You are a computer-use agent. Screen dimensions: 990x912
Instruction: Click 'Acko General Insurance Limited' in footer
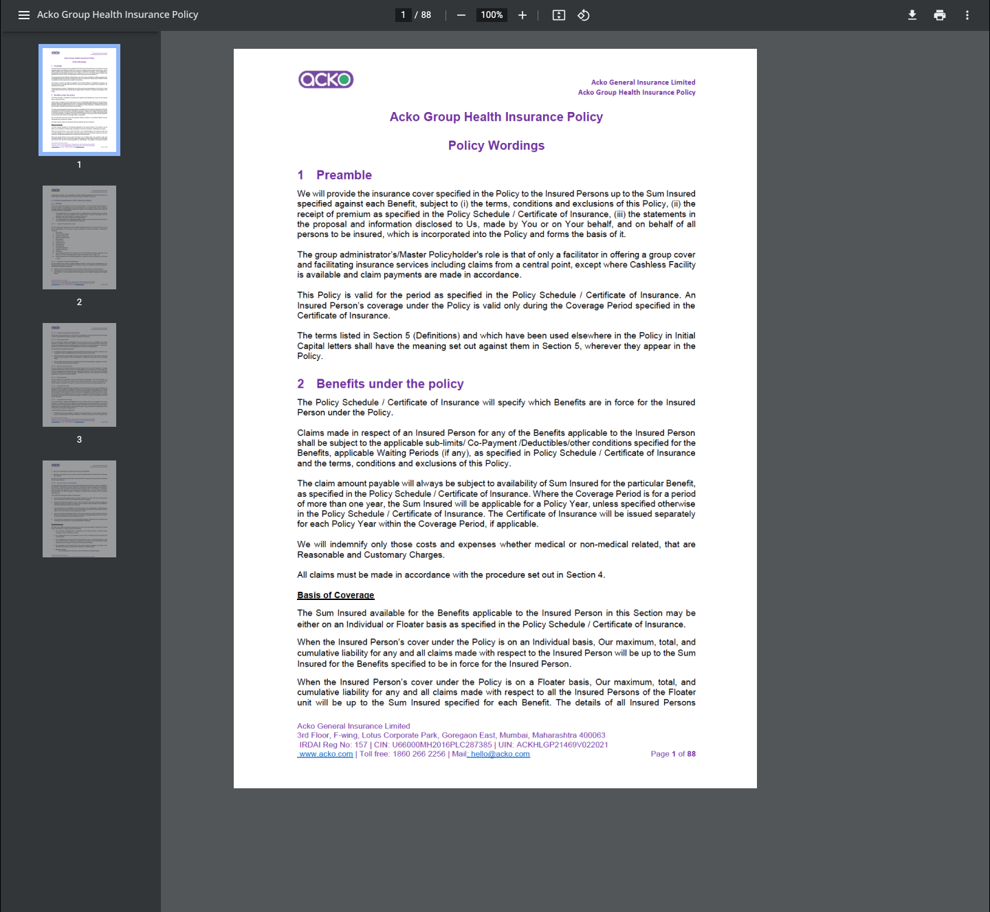pos(353,726)
